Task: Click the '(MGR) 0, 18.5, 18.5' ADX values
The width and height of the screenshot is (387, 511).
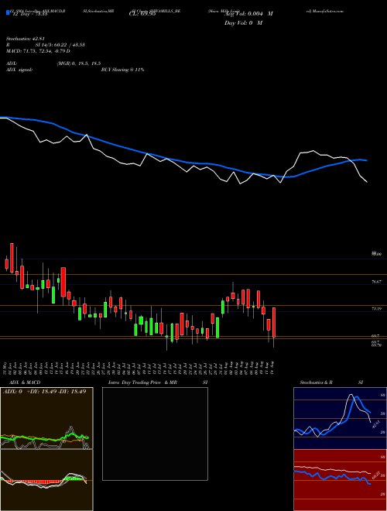Action: tap(79, 64)
